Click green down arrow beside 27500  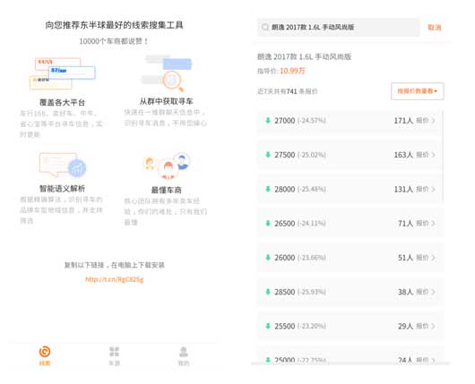pos(268,154)
